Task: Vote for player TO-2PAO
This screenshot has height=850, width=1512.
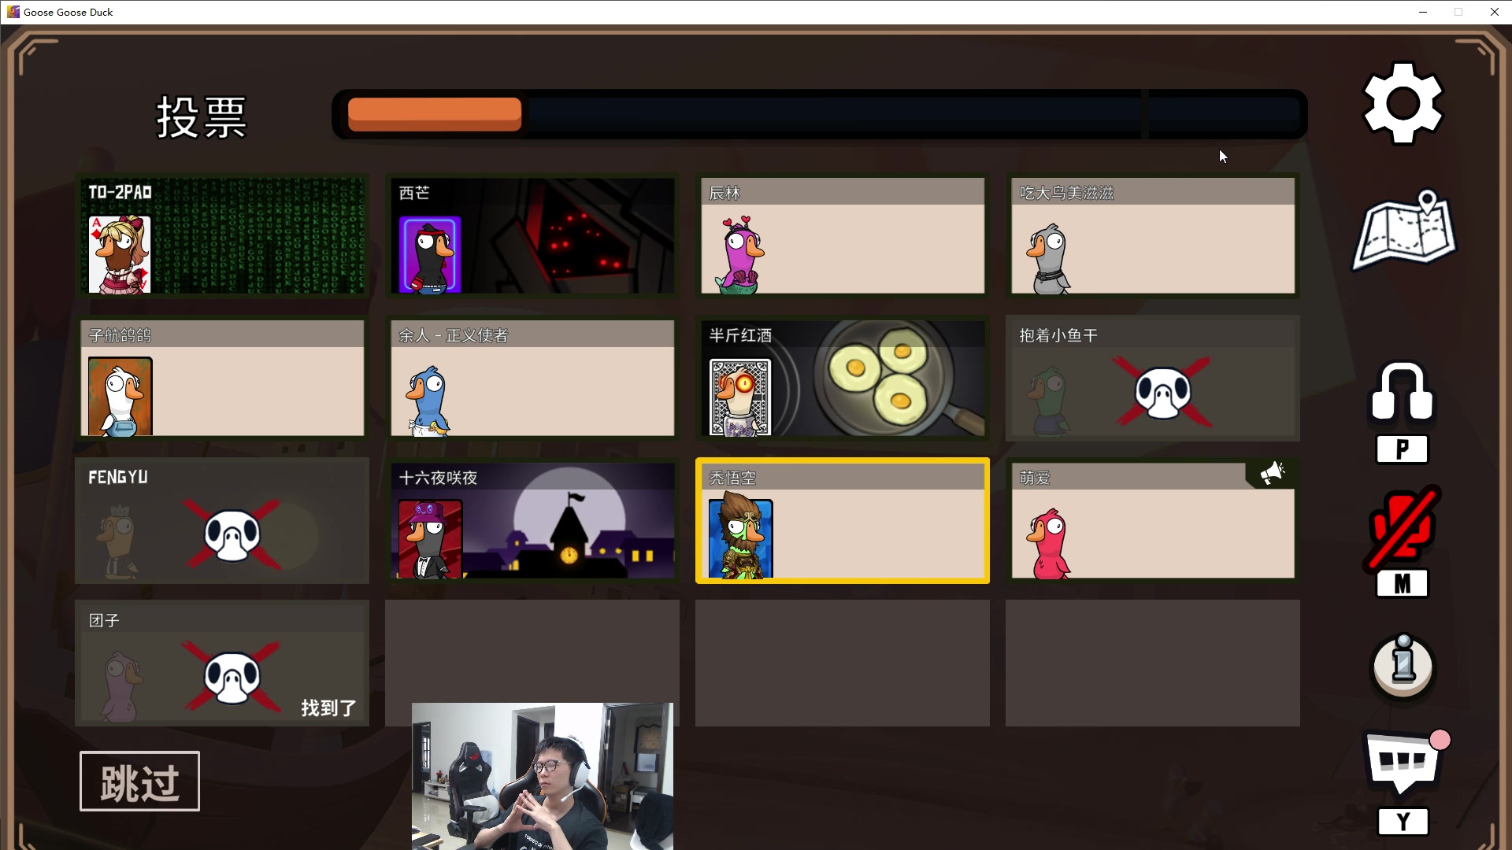Action: coord(222,236)
